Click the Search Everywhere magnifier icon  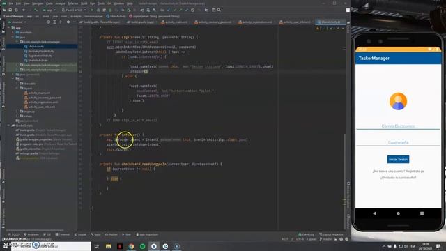point(219,10)
